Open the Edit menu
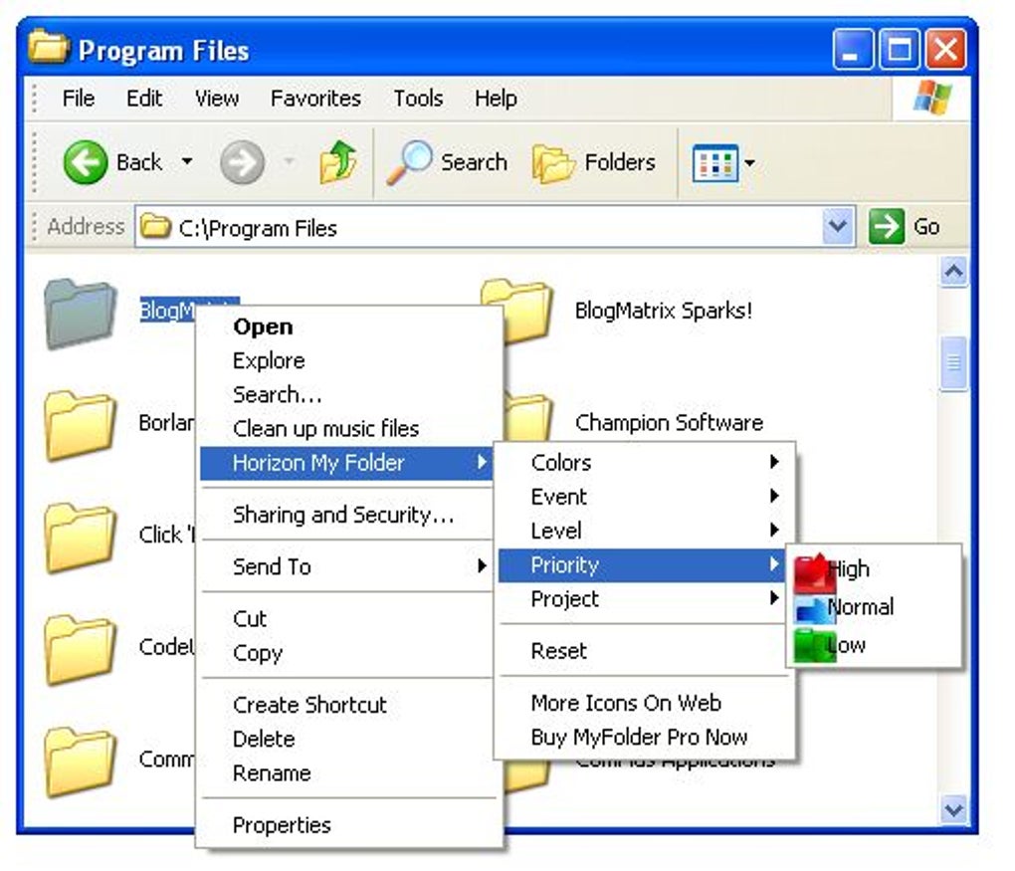The image size is (1015, 871). coord(144,99)
